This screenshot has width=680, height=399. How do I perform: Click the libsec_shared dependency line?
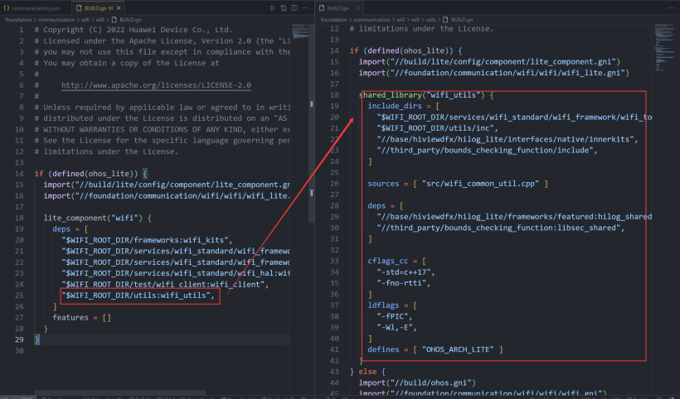[500, 228]
